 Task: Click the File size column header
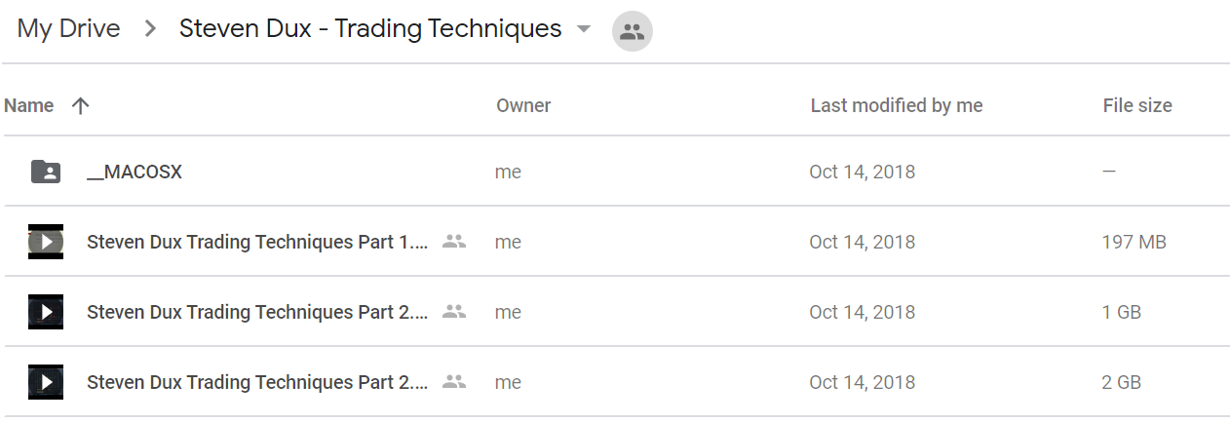1137,105
